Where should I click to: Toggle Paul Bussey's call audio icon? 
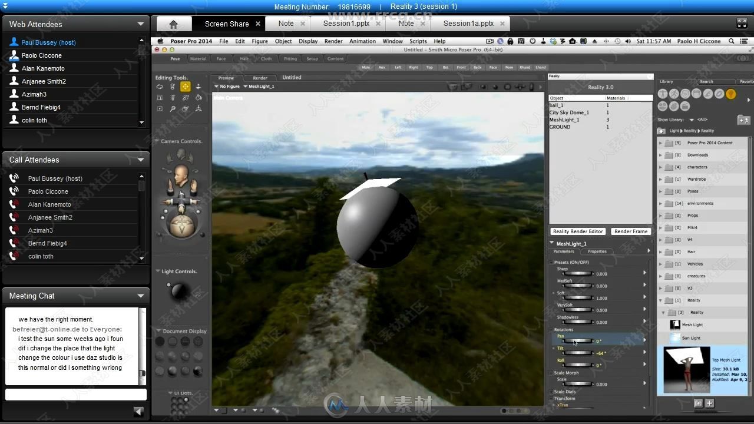(14, 178)
